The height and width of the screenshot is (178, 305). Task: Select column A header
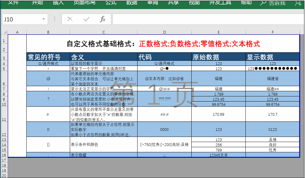(17, 32)
